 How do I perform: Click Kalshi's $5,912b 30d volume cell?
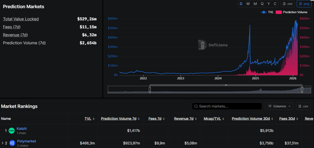point(267,131)
